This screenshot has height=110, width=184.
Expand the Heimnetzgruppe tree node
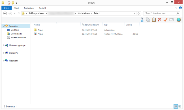click(4, 45)
